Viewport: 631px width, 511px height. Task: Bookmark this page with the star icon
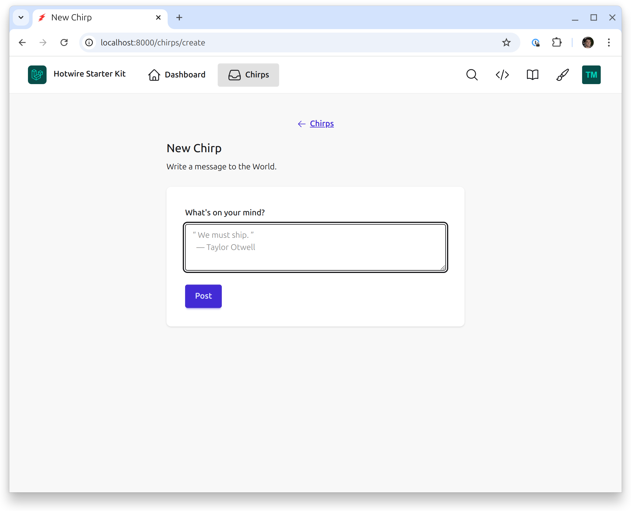(x=506, y=43)
